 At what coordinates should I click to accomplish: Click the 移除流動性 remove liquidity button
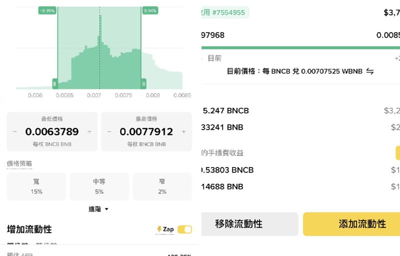(x=249, y=224)
